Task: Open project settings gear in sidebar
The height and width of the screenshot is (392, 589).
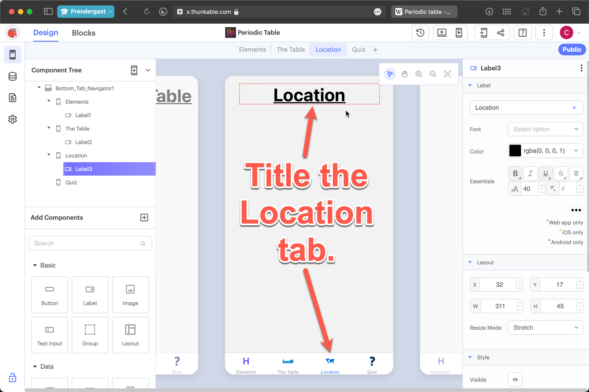Action: [x=13, y=119]
